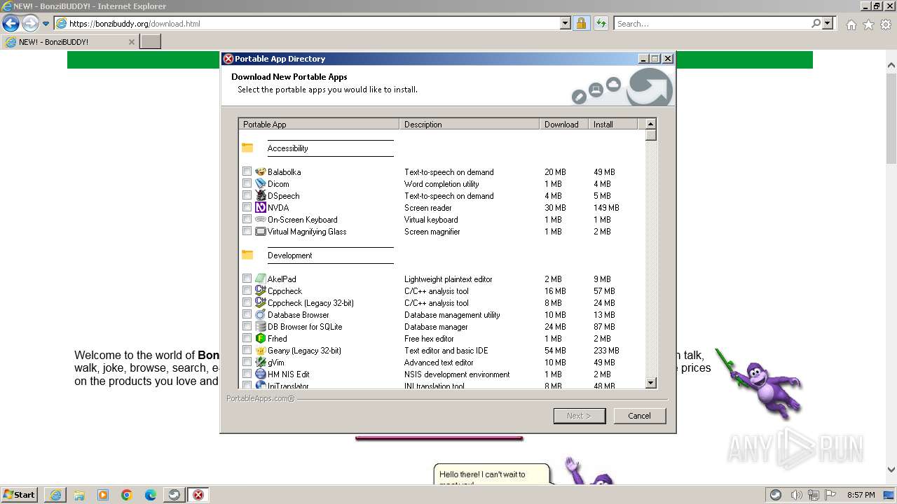Screen dimensions: 897x504
Task: Sort by the Description column header
Action: coord(470,124)
